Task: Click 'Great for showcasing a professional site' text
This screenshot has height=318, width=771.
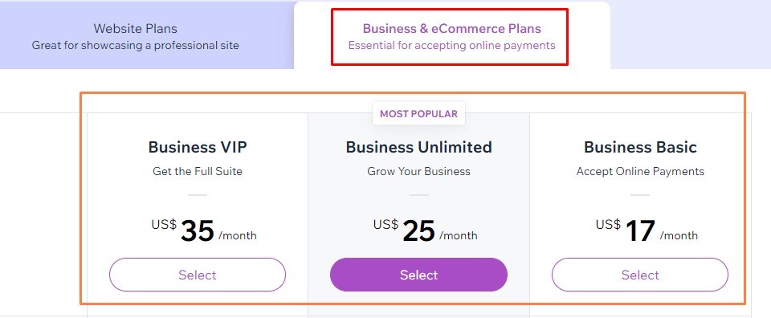Action: pyautogui.click(x=135, y=46)
